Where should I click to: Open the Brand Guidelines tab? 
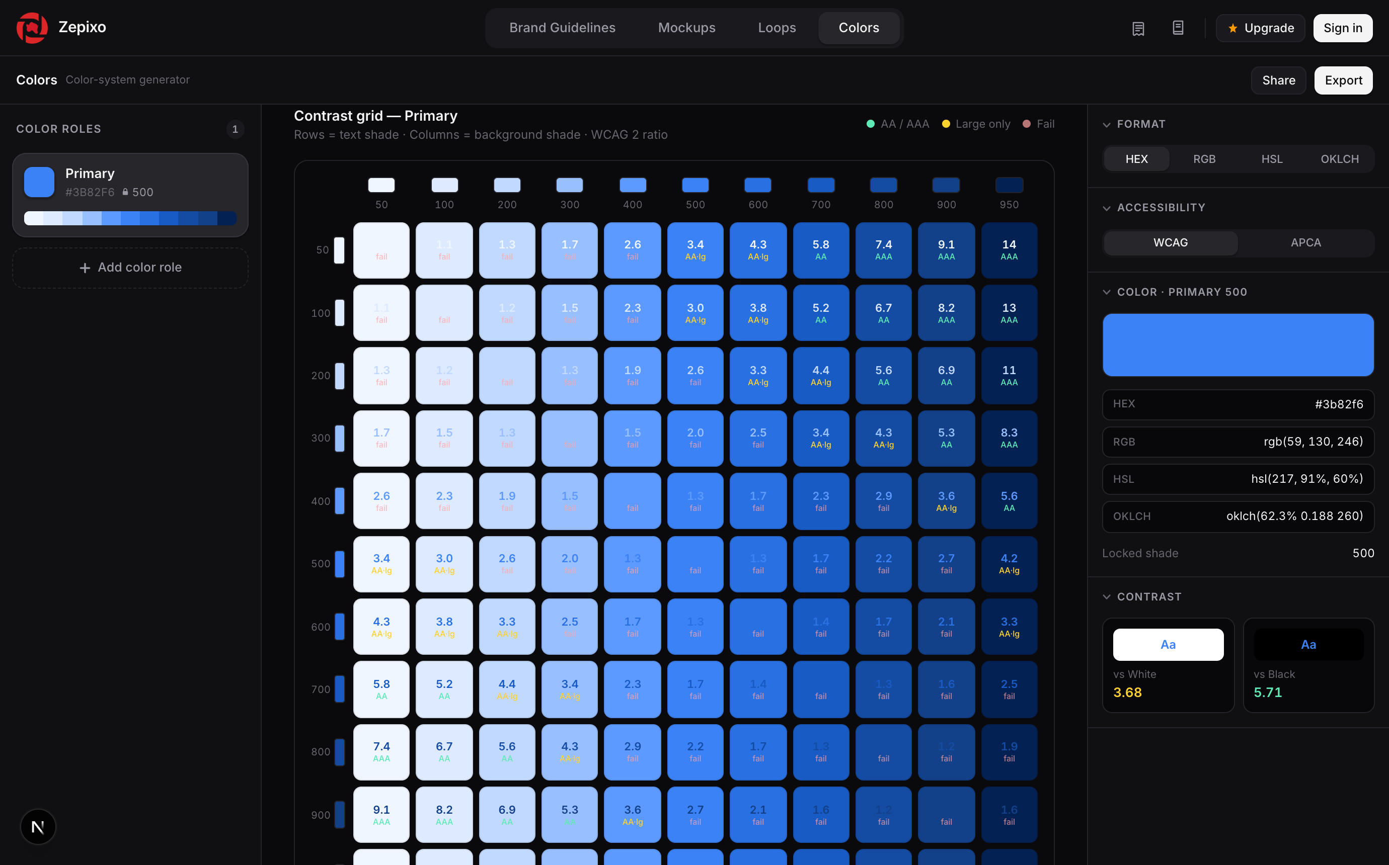pos(562,28)
